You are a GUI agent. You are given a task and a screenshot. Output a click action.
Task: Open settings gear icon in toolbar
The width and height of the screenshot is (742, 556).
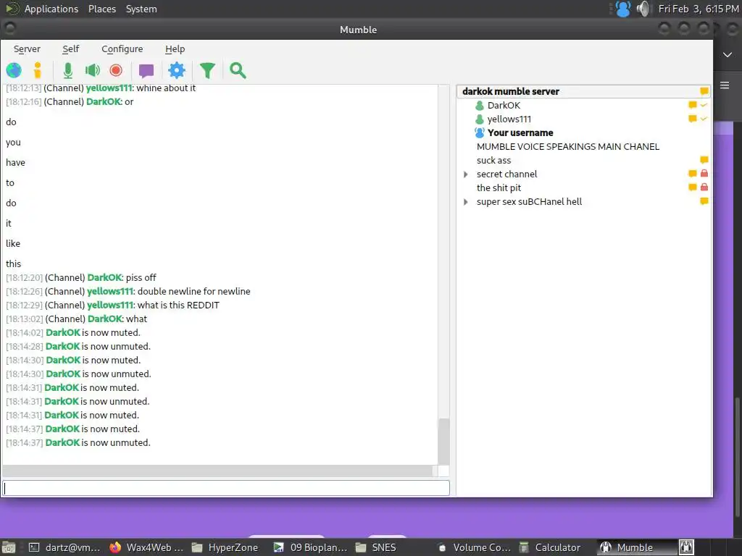click(x=177, y=70)
